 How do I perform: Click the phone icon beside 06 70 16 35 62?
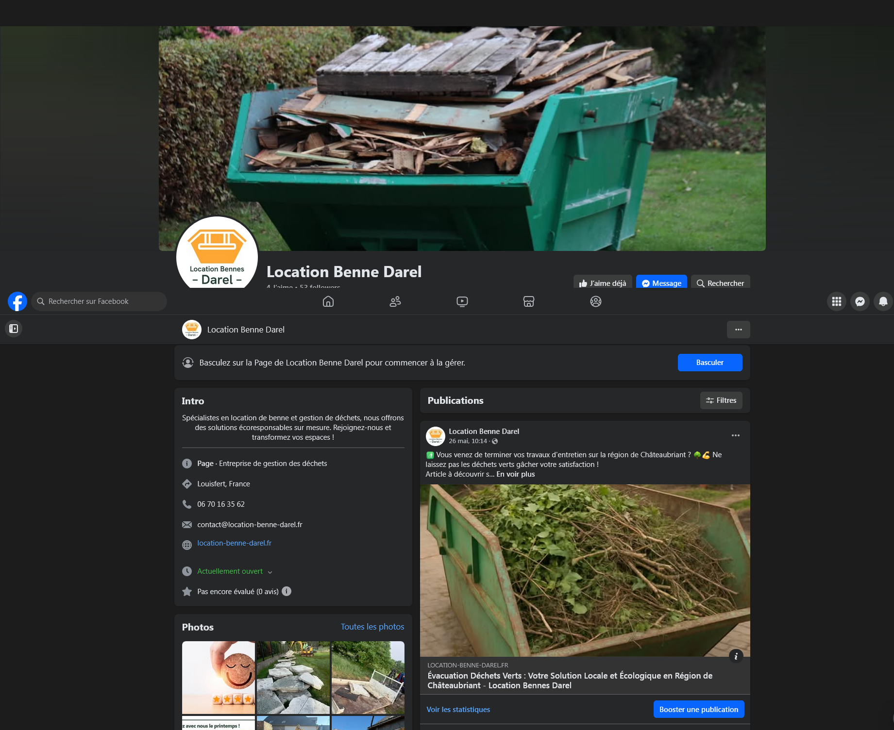(187, 504)
